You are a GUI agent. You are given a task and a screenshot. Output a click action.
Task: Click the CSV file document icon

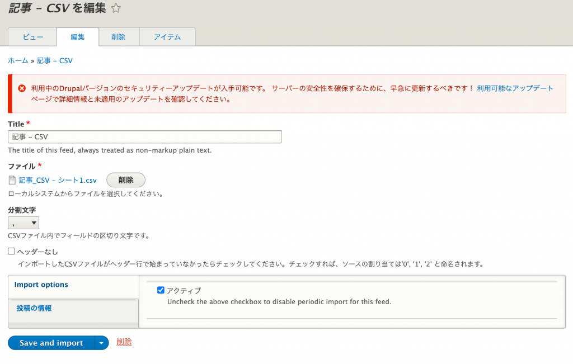[12, 180]
